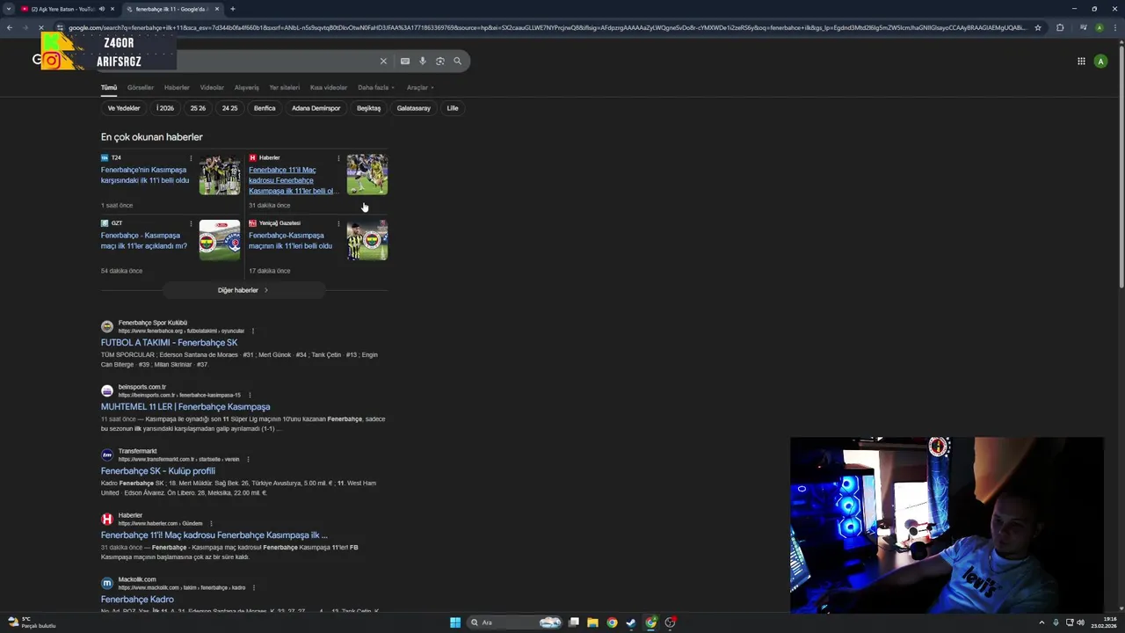This screenshot has height=633, width=1125.
Task: Open Chrome profile avatar in toolbar
Action: tap(1100, 27)
